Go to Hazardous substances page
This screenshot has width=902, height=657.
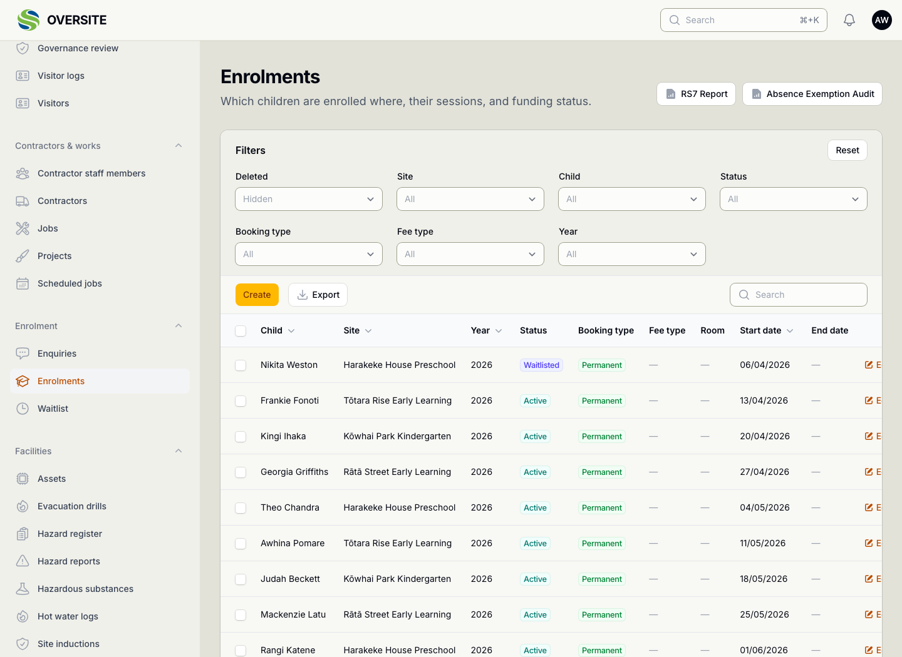(x=100, y=589)
